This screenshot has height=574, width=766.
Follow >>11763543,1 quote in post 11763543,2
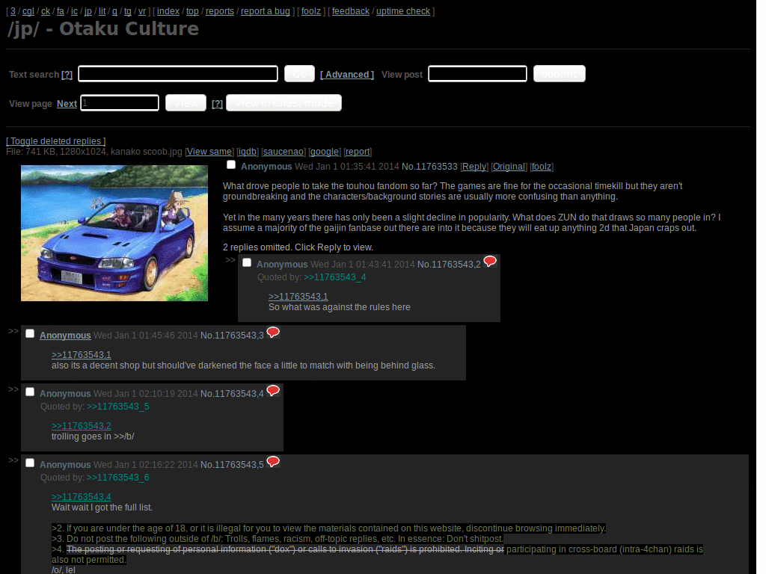point(298,296)
